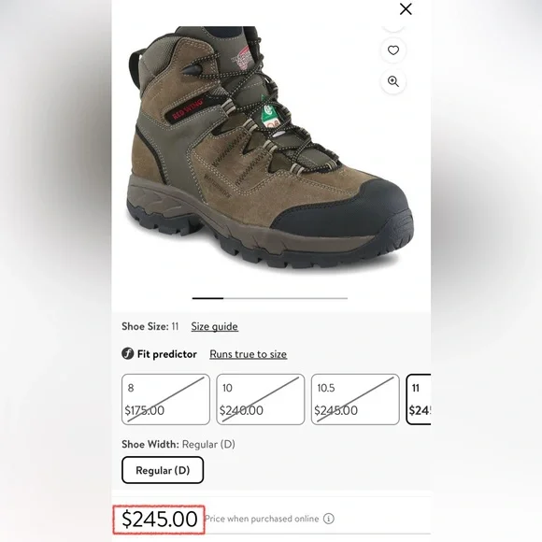This screenshot has width=542, height=542.
Task: Click the partially hidden circular icon above heart
Action: pyautogui.click(x=393, y=29)
